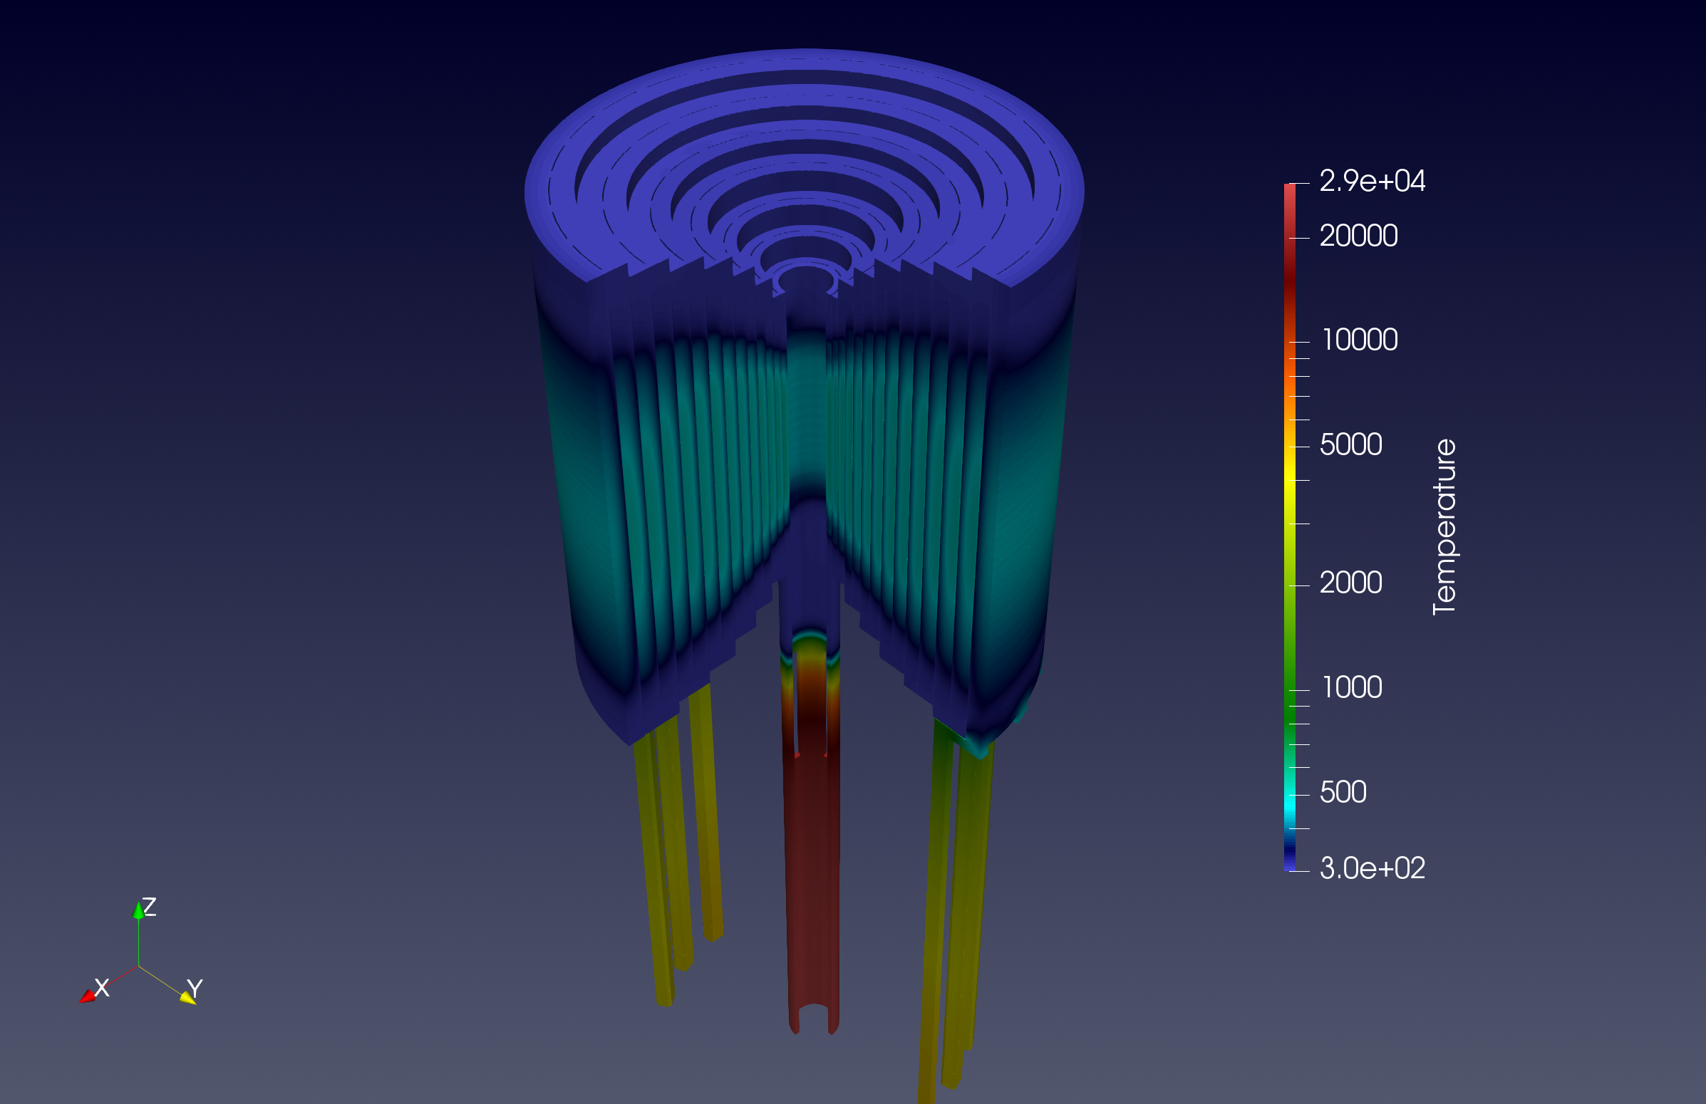Viewport: 1706px width, 1104px height.
Task: Click the X label on orientation axes
Action: click(102, 988)
